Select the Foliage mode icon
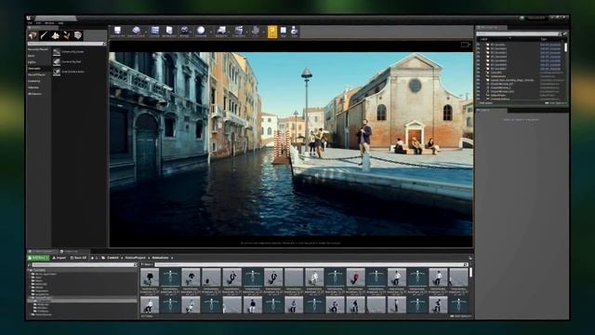This screenshot has width=595, height=335. pyautogui.click(x=67, y=35)
